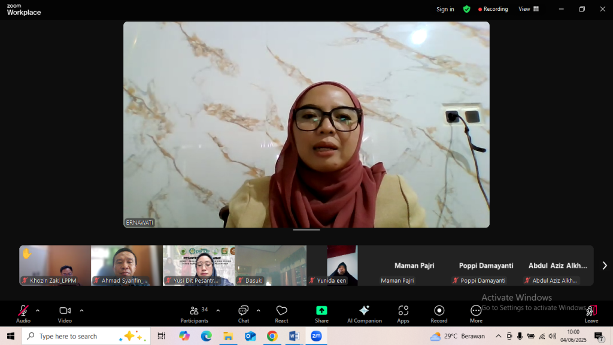Open AI Companion
Image resolution: width=613 pixels, height=345 pixels.
pos(365,314)
